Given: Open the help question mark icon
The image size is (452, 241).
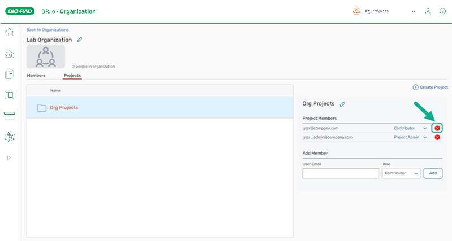Looking at the screenshot, I should tap(442, 11).
